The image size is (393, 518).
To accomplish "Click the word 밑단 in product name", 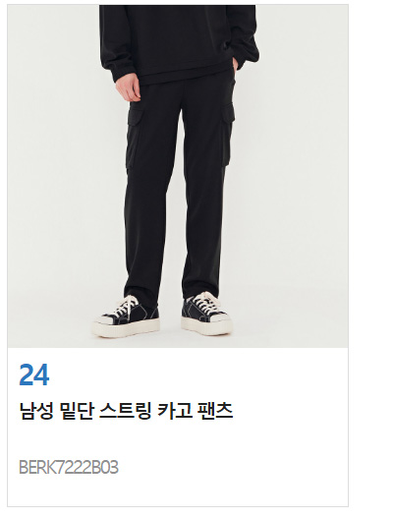I will tap(77, 411).
